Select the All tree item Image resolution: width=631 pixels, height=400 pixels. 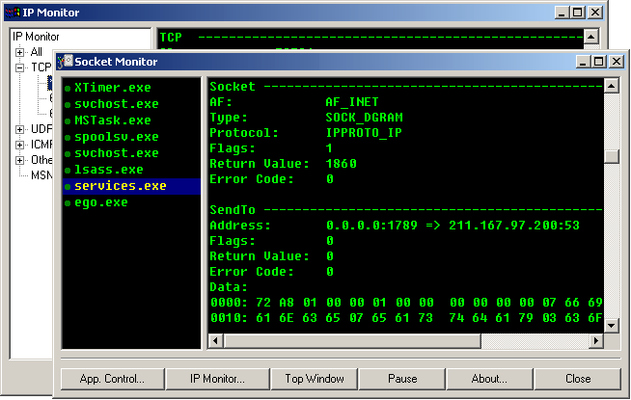pyautogui.click(x=37, y=52)
